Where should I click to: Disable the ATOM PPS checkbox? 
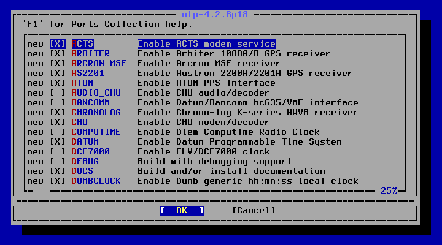pos(58,83)
